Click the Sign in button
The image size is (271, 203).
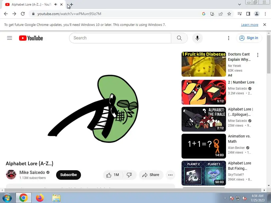click(x=249, y=38)
